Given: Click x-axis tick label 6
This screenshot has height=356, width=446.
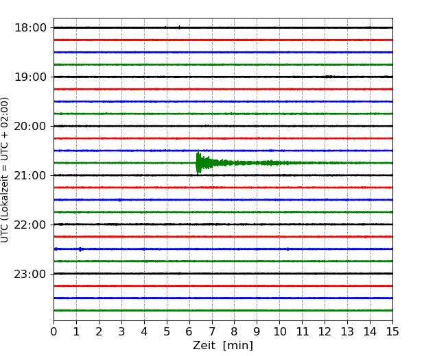Looking at the screenshot, I should tap(189, 331).
